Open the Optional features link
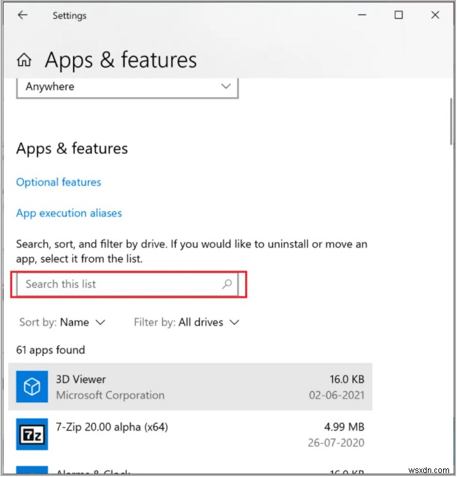 click(58, 182)
